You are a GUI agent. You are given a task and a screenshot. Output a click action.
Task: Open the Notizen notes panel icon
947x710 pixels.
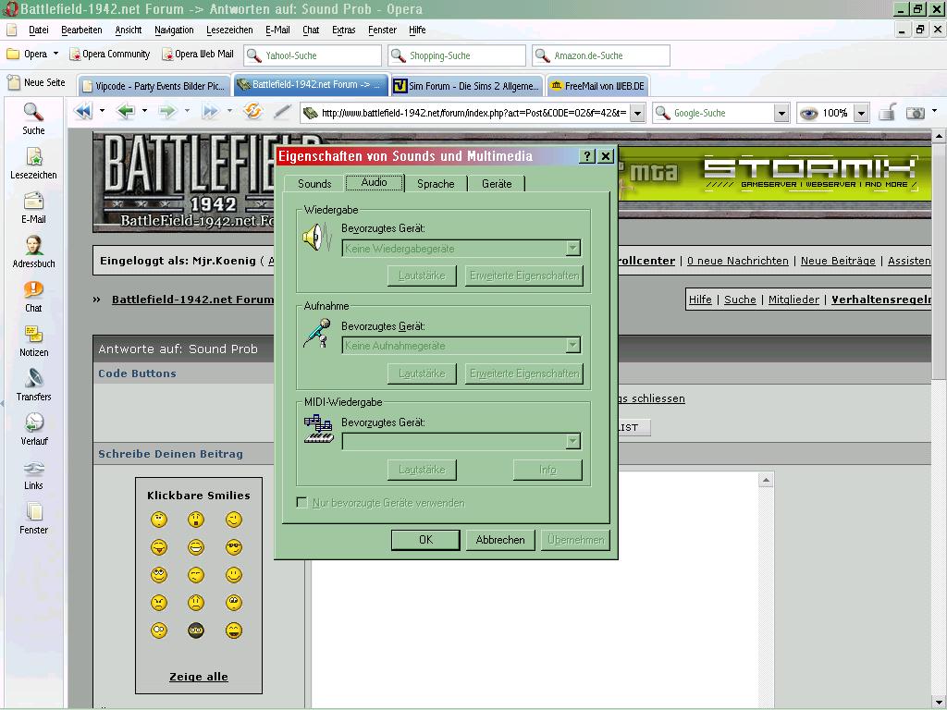coord(34,334)
